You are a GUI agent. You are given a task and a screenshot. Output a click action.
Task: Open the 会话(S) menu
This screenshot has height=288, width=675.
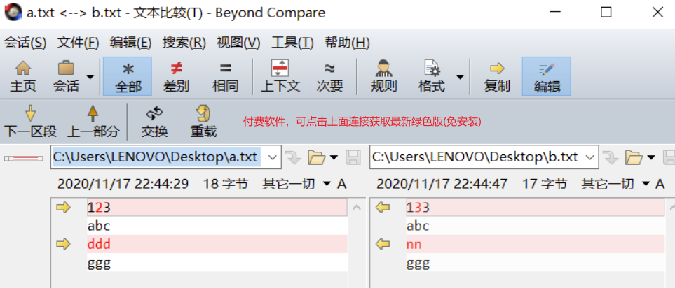(x=25, y=43)
